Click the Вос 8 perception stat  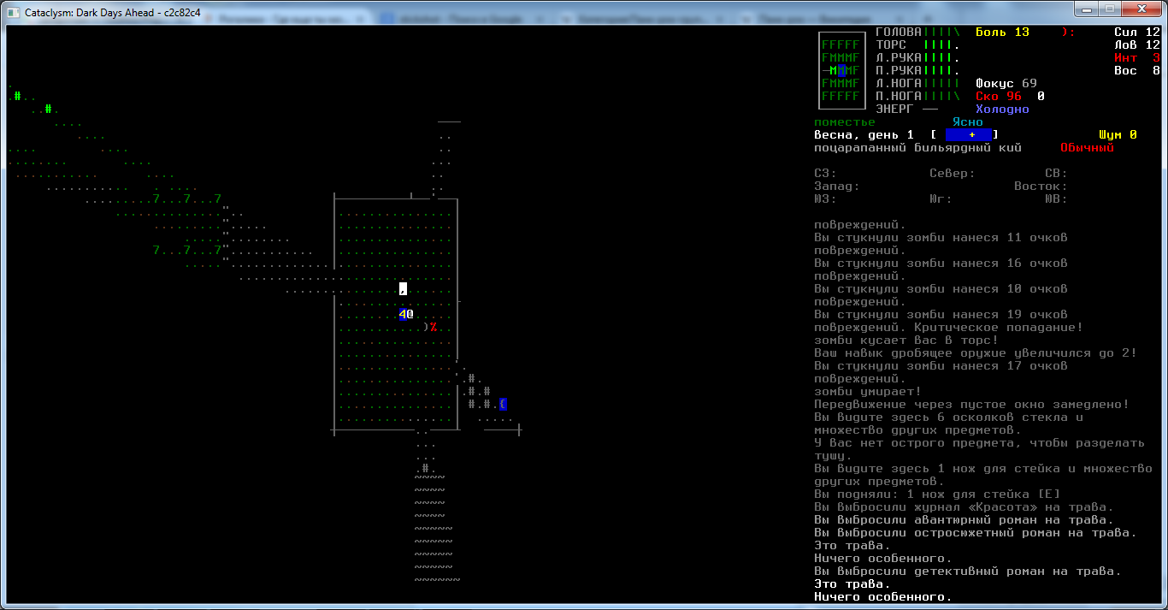(x=1137, y=70)
